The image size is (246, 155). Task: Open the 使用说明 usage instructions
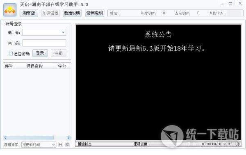tap(95, 13)
